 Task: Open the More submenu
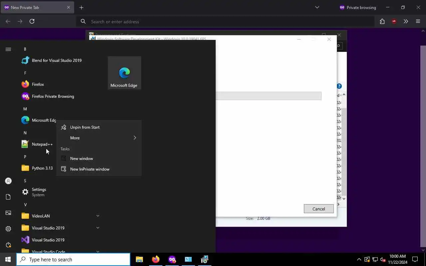click(99, 138)
